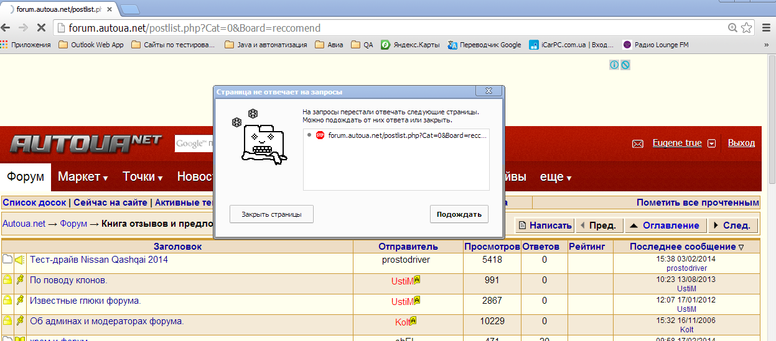Viewport: 776px width, 341px height.
Task: Open the Переводчик Google bookmark
Action: click(x=485, y=45)
